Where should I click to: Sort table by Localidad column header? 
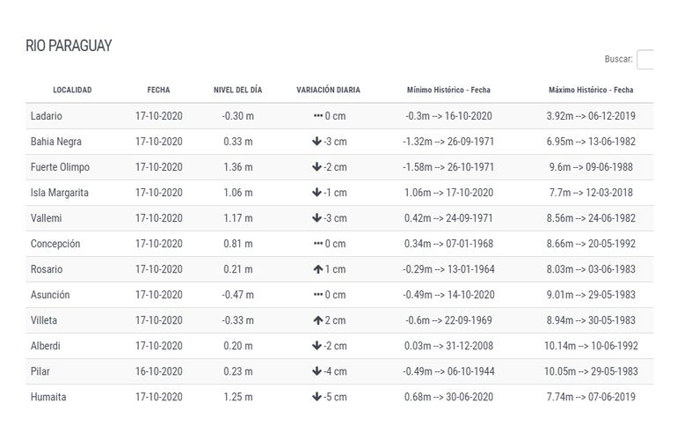[x=72, y=90]
